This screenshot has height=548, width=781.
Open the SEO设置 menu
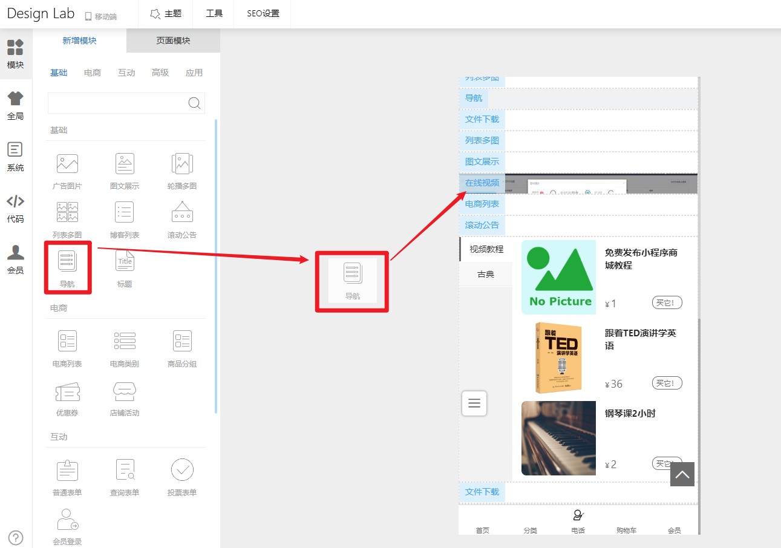pyautogui.click(x=263, y=13)
